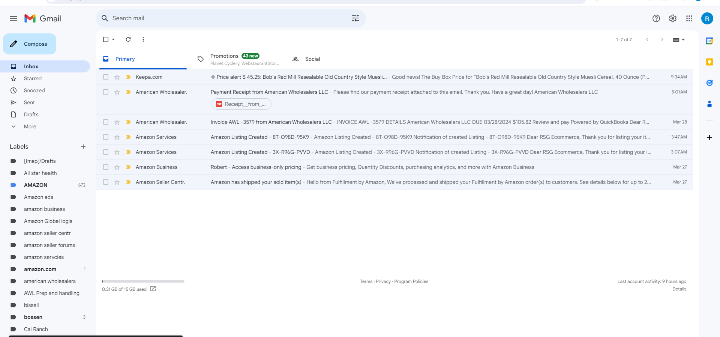
Task: Select Amazon Business email checkbox
Action: tap(106, 167)
